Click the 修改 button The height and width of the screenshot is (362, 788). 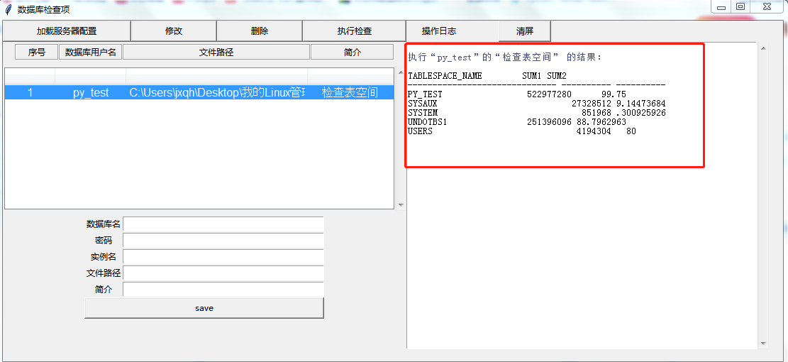(174, 31)
